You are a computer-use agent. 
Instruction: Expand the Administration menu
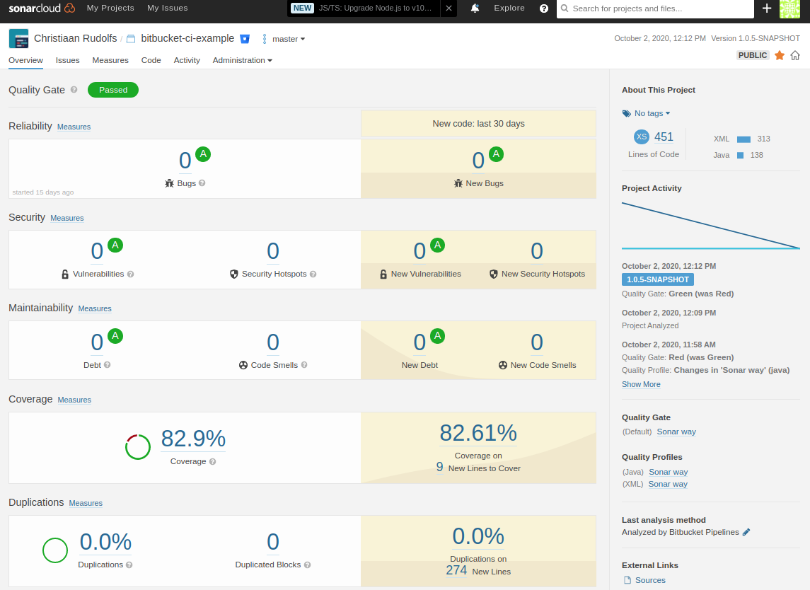click(242, 60)
